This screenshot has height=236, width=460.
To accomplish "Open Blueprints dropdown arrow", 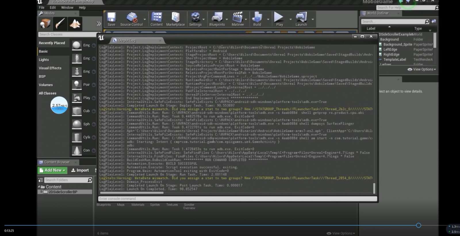I will [x=227, y=19].
